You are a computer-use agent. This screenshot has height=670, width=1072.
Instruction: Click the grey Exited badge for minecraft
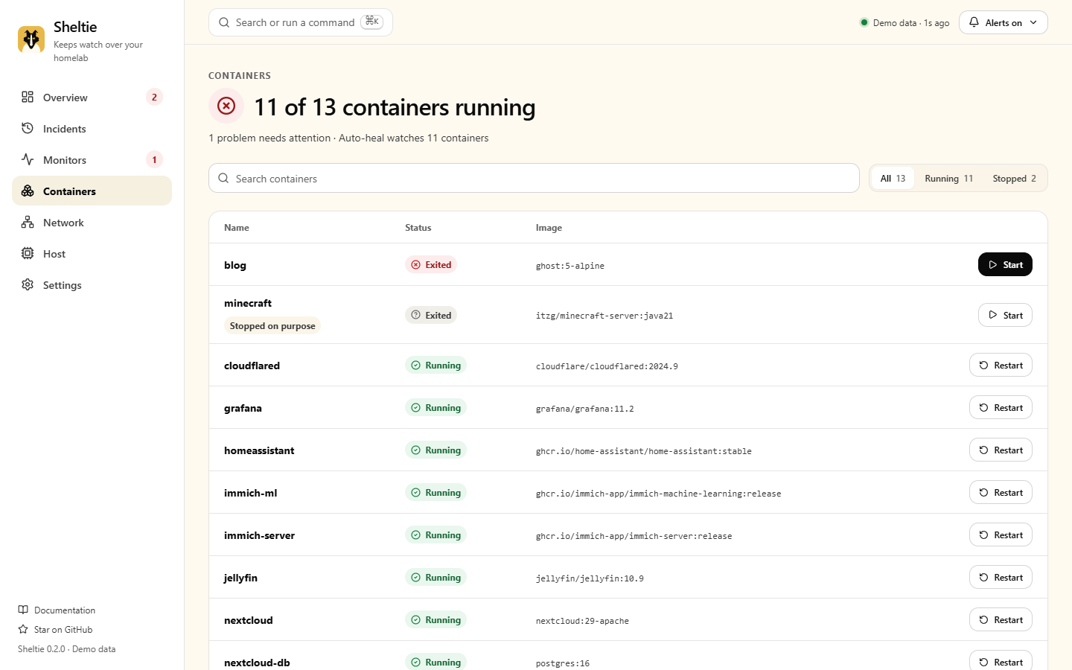[x=431, y=316]
